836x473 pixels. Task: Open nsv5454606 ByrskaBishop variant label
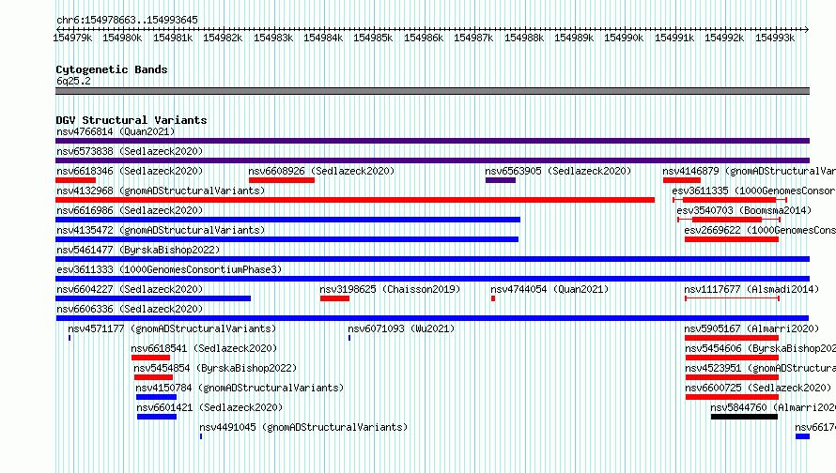760,348
